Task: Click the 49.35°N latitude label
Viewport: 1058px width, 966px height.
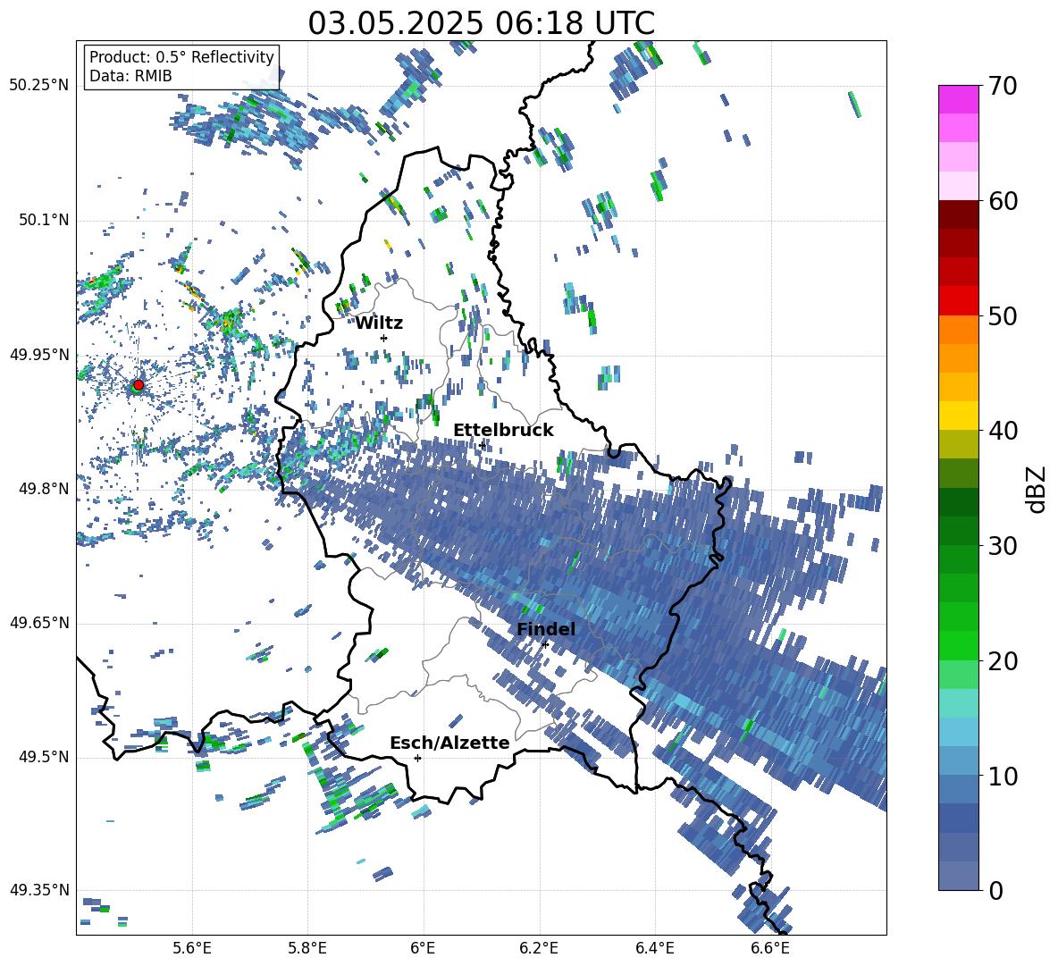Action: tap(39, 890)
